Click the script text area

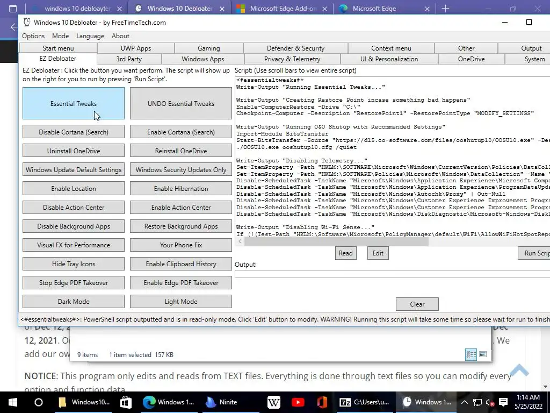[392, 156]
